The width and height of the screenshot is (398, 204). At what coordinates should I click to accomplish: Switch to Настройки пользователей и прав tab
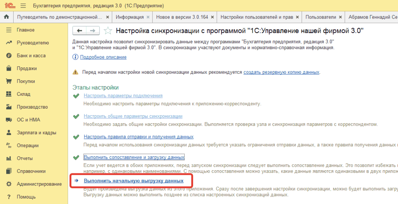[x=257, y=17]
